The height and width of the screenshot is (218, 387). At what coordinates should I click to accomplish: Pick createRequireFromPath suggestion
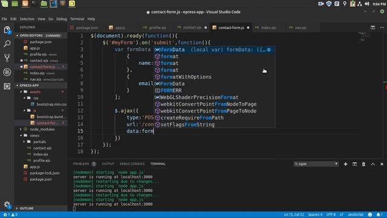pyautogui.click(x=215, y=117)
